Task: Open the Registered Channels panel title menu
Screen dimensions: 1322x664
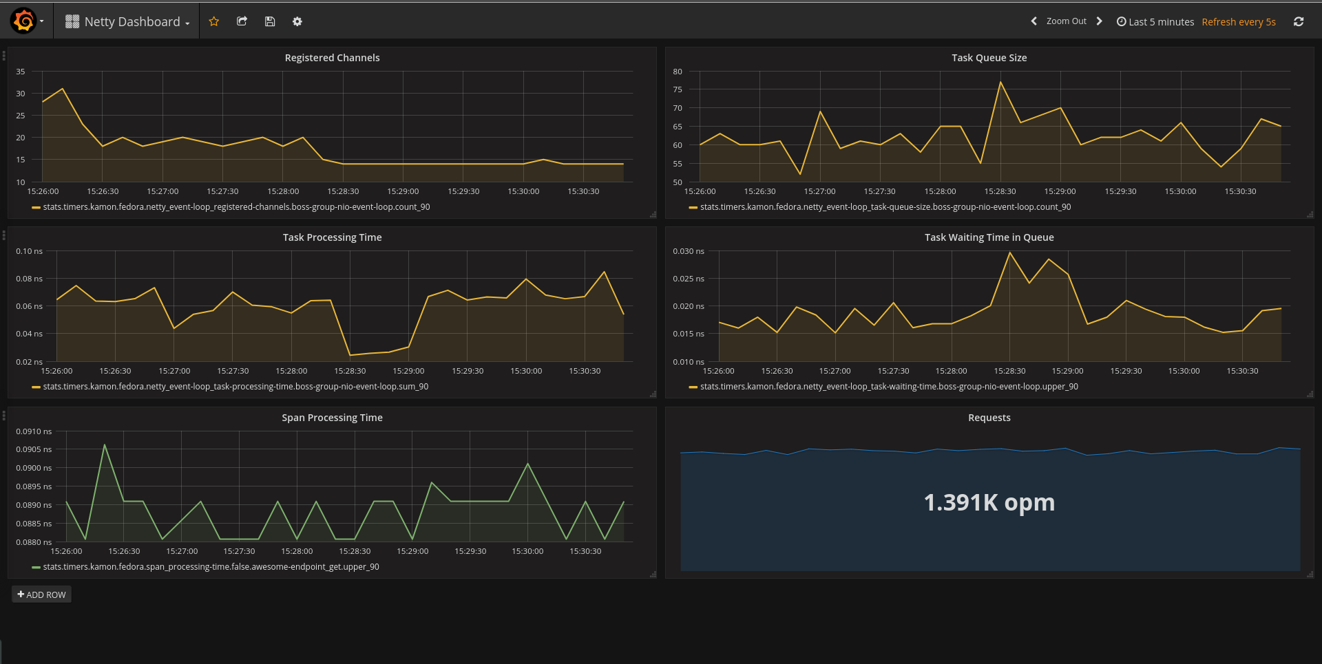Action: pyautogui.click(x=332, y=58)
